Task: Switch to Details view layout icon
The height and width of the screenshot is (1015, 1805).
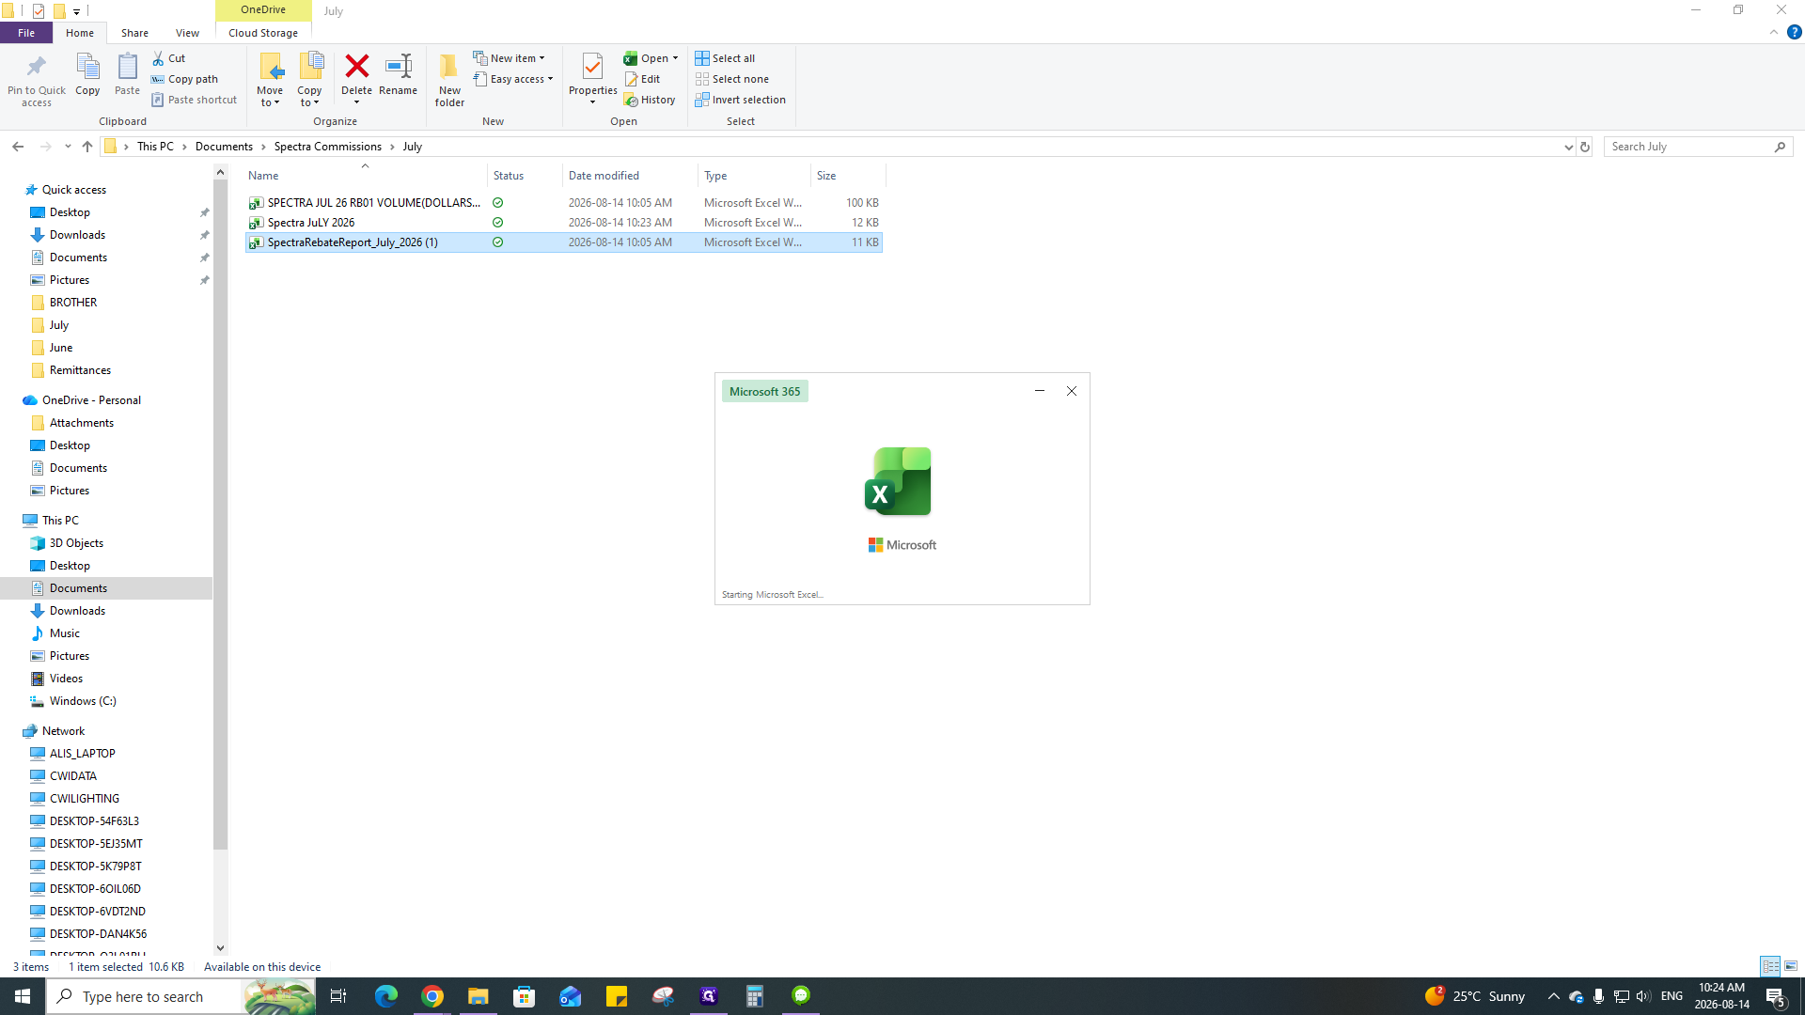Action: (x=1770, y=966)
